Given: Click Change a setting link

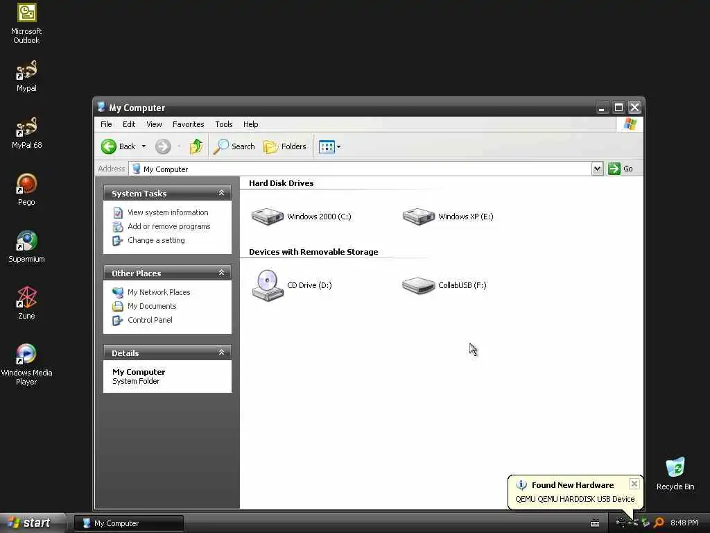Looking at the screenshot, I should point(156,240).
